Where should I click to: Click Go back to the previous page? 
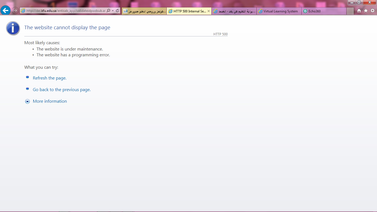62,90
